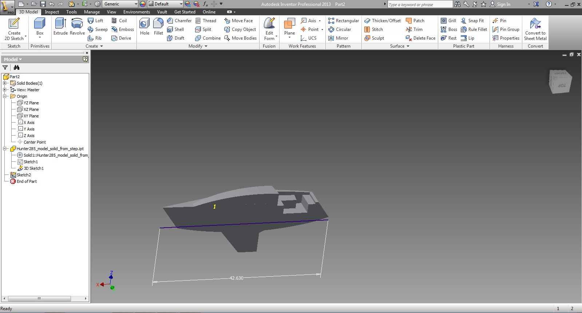This screenshot has height=313, width=582.
Task: Activate the Emboss tool
Action: pyautogui.click(x=123, y=29)
